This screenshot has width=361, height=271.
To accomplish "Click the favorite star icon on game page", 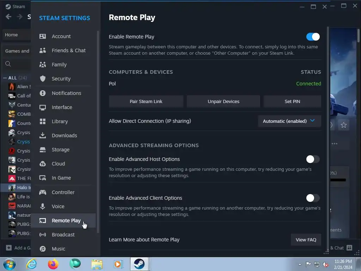I will point(344,125).
